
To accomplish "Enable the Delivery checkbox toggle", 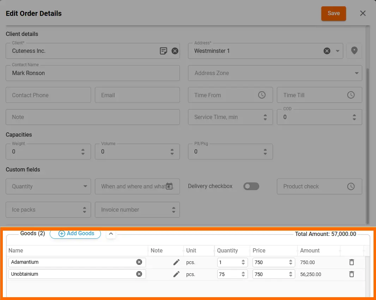I will coord(251,186).
